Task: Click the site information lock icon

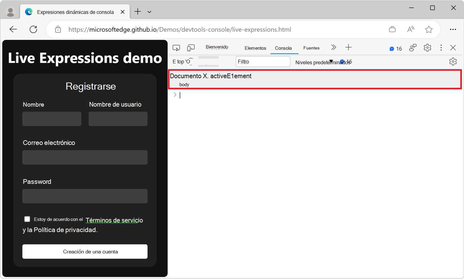Action: [58, 29]
